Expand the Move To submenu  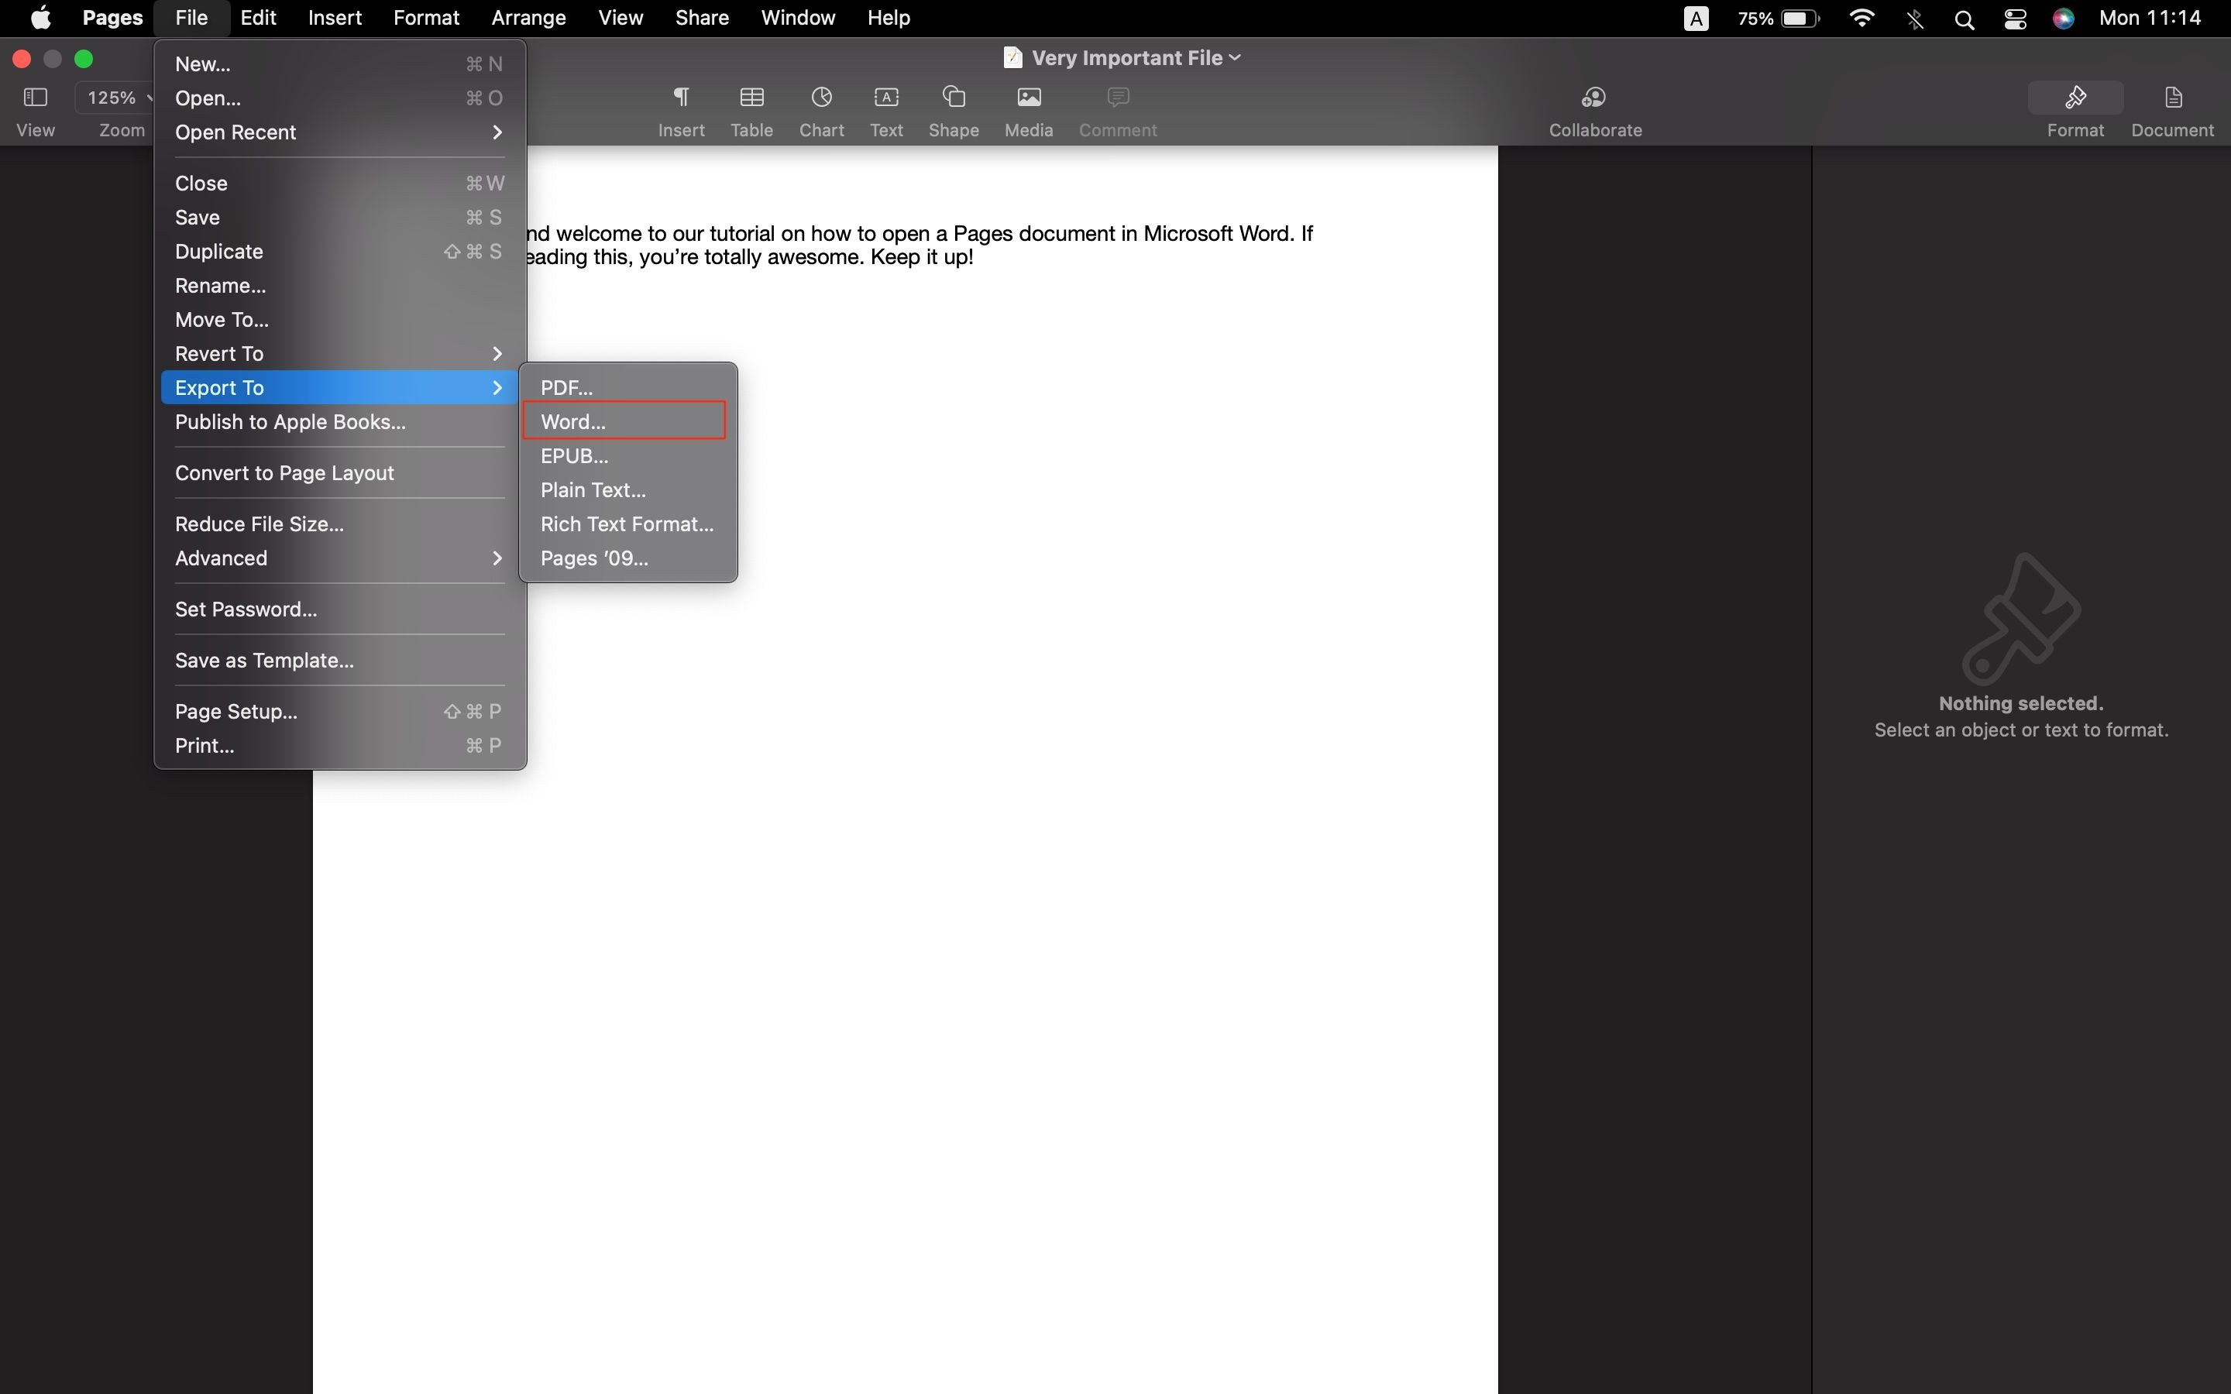tap(222, 320)
